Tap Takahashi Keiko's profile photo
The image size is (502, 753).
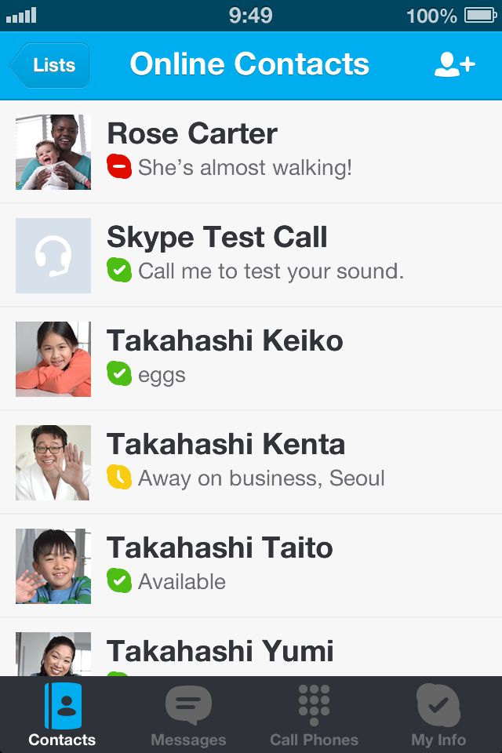pos(53,359)
